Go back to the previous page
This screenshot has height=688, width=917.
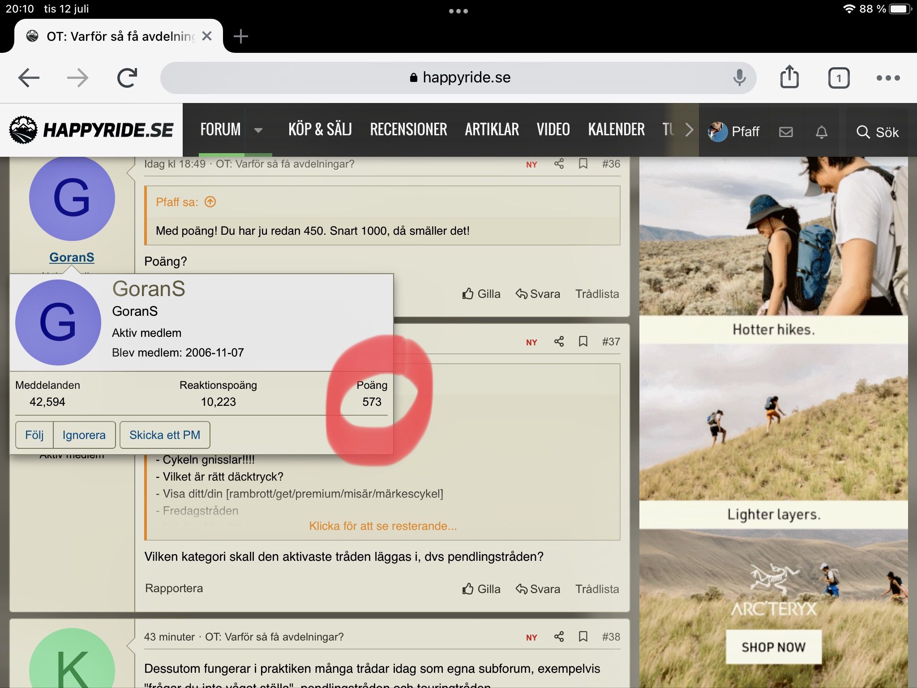(29, 78)
